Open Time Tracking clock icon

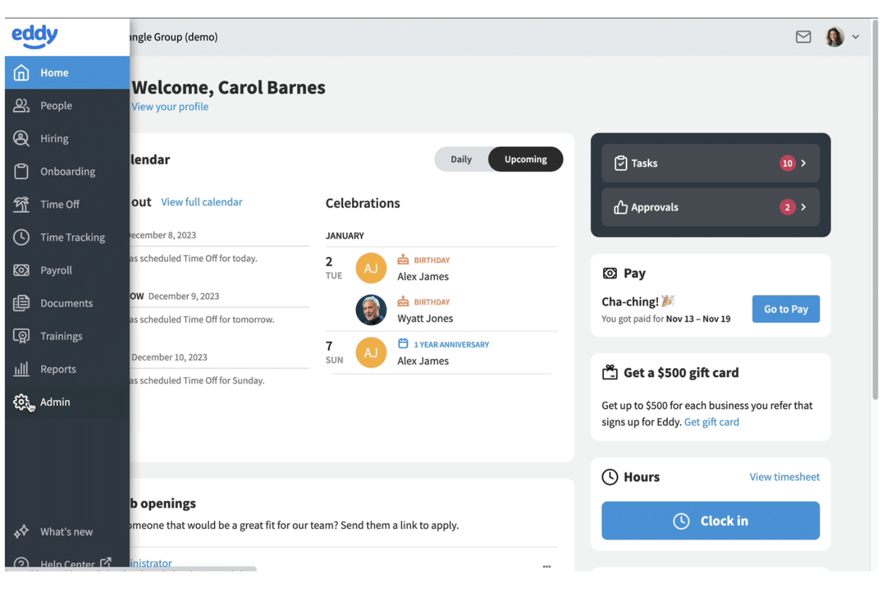coord(21,237)
